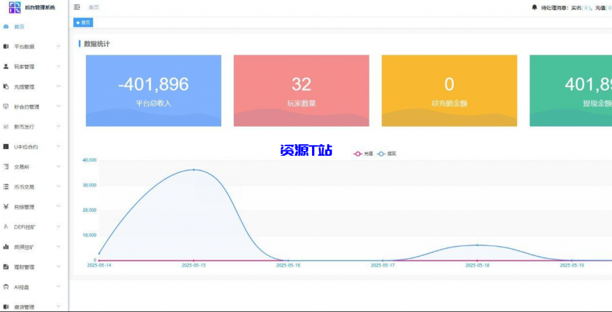Click the 币币交易 list icon
This screenshot has width=612, height=312.
[6, 187]
